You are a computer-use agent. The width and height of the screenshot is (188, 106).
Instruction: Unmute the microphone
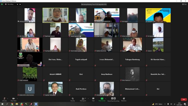(5, 99)
